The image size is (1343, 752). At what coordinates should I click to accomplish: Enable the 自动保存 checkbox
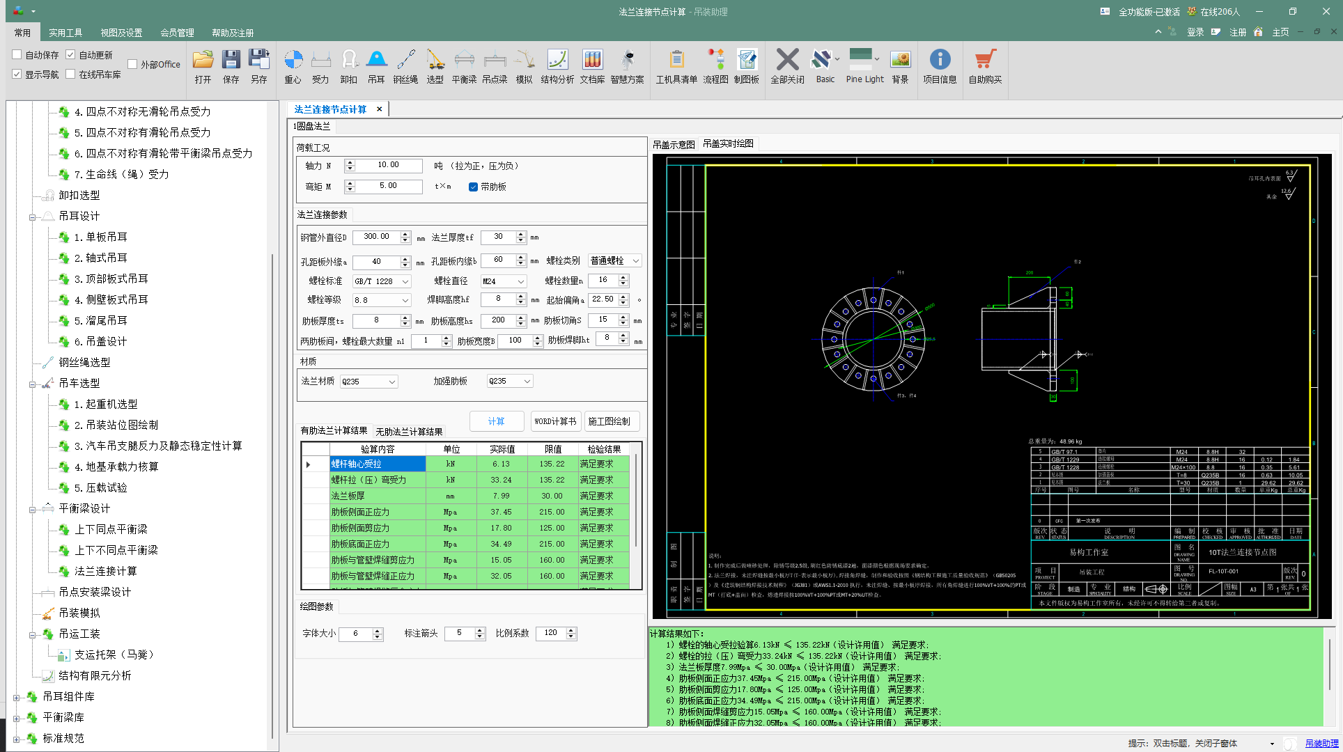[x=17, y=54]
